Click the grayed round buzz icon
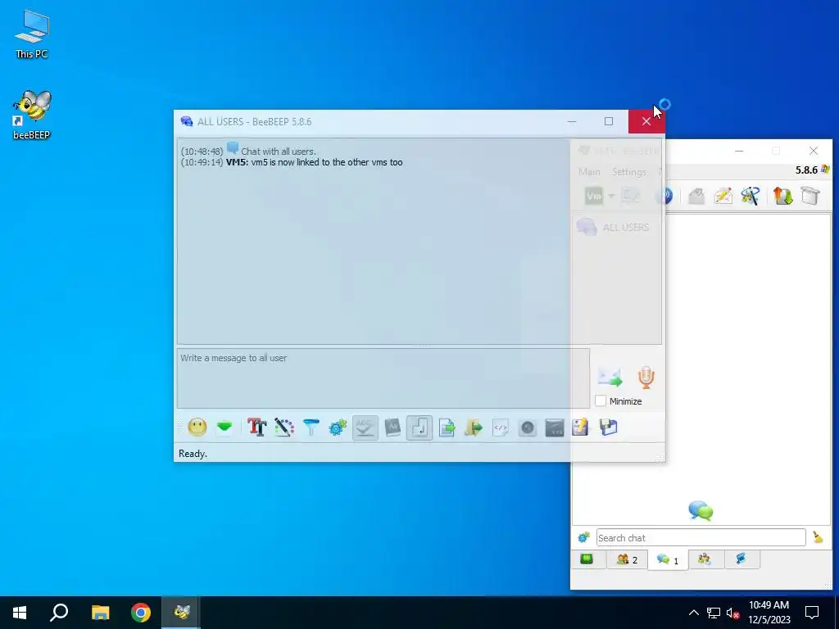The width and height of the screenshot is (839, 629). pos(528,428)
